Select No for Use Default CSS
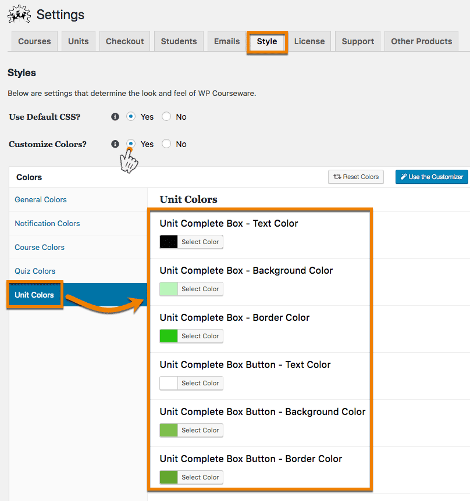This screenshot has width=470, height=501. pyautogui.click(x=166, y=117)
